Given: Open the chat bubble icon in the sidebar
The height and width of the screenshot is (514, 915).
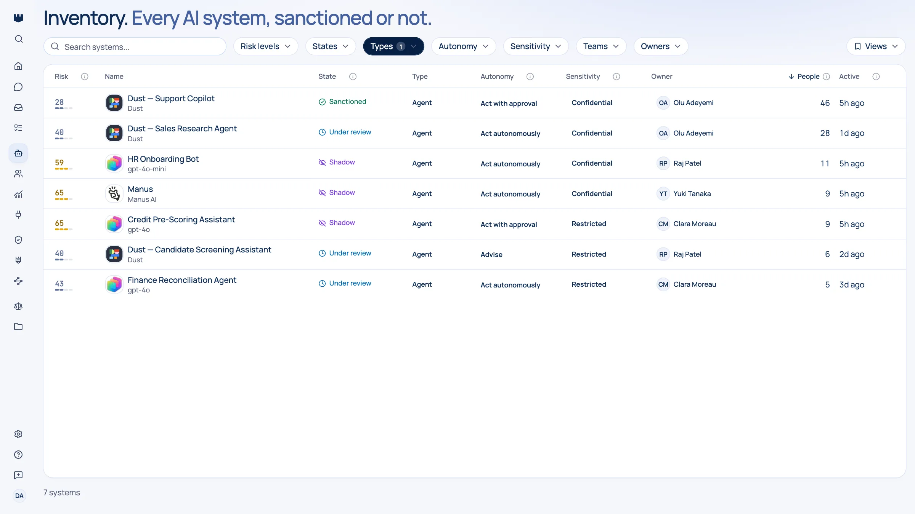Looking at the screenshot, I should pyautogui.click(x=18, y=87).
